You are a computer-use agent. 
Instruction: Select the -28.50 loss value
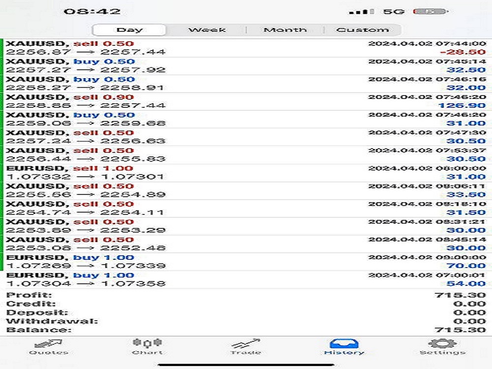click(x=463, y=52)
